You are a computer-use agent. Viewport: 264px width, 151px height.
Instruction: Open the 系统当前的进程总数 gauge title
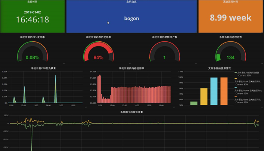pos(230,37)
